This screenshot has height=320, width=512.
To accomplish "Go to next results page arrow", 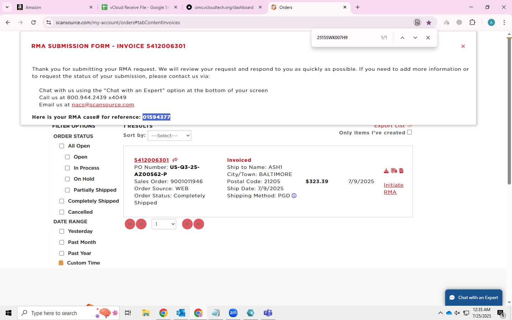I will click(187, 224).
